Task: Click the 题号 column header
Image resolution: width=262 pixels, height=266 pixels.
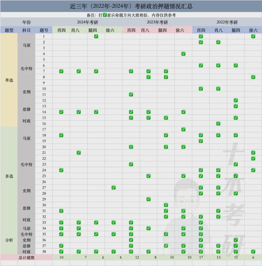Action: (44, 31)
